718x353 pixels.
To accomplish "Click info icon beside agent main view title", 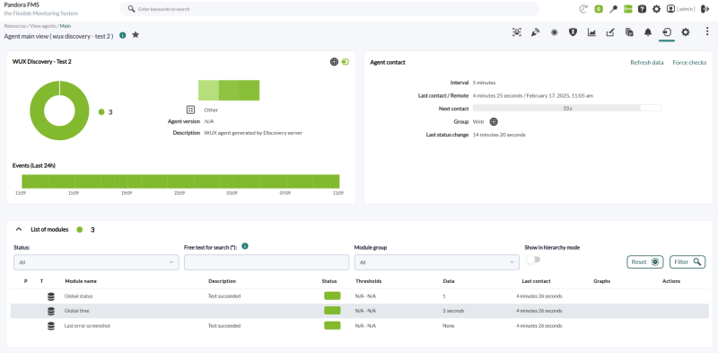I will 123,35.
